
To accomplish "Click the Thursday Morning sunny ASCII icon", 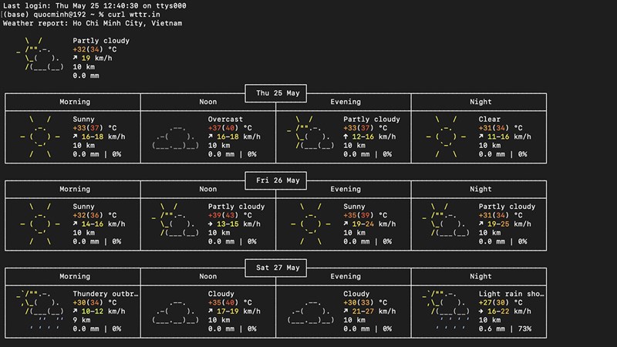I will (x=40, y=137).
